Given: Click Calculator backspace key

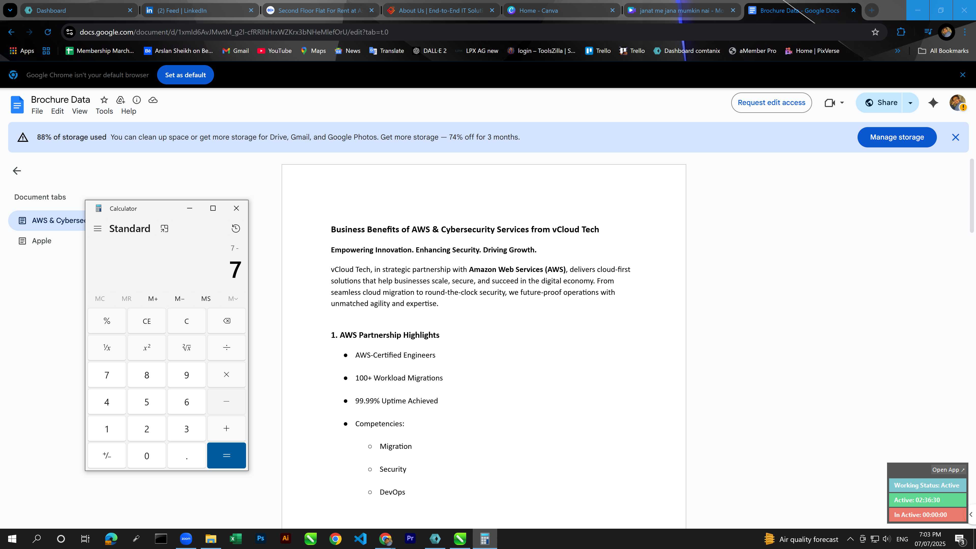Looking at the screenshot, I should pos(226,321).
